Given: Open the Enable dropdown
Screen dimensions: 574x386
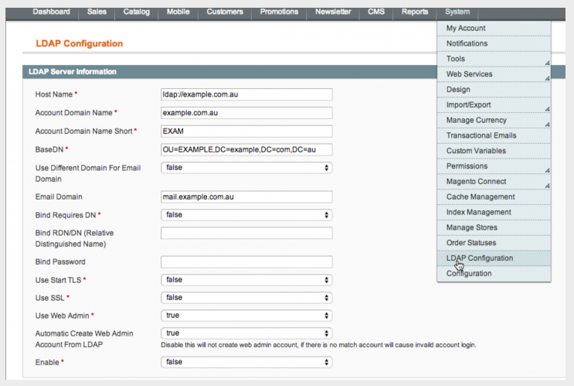Looking at the screenshot, I should (x=246, y=362).
